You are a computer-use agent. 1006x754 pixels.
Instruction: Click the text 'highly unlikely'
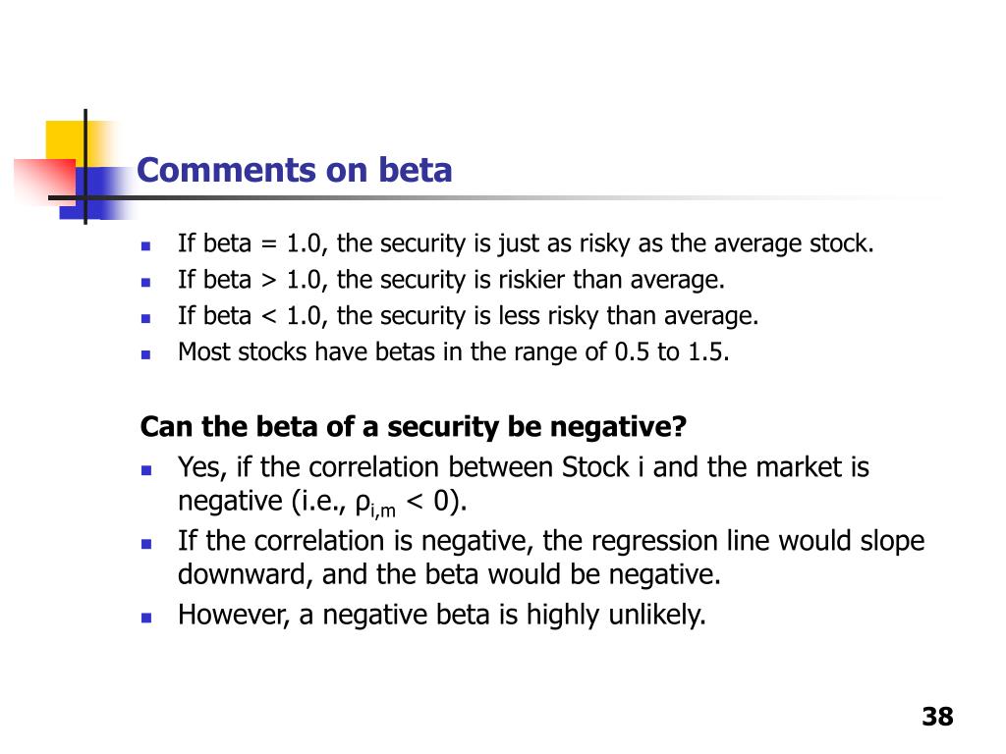coord(614,616)
